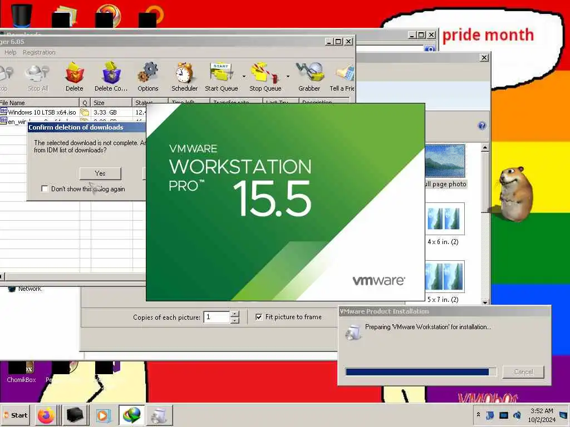Open the Registration menu in IDM
The width and height of the screenshot is (570, 427).
pos(39,52)
